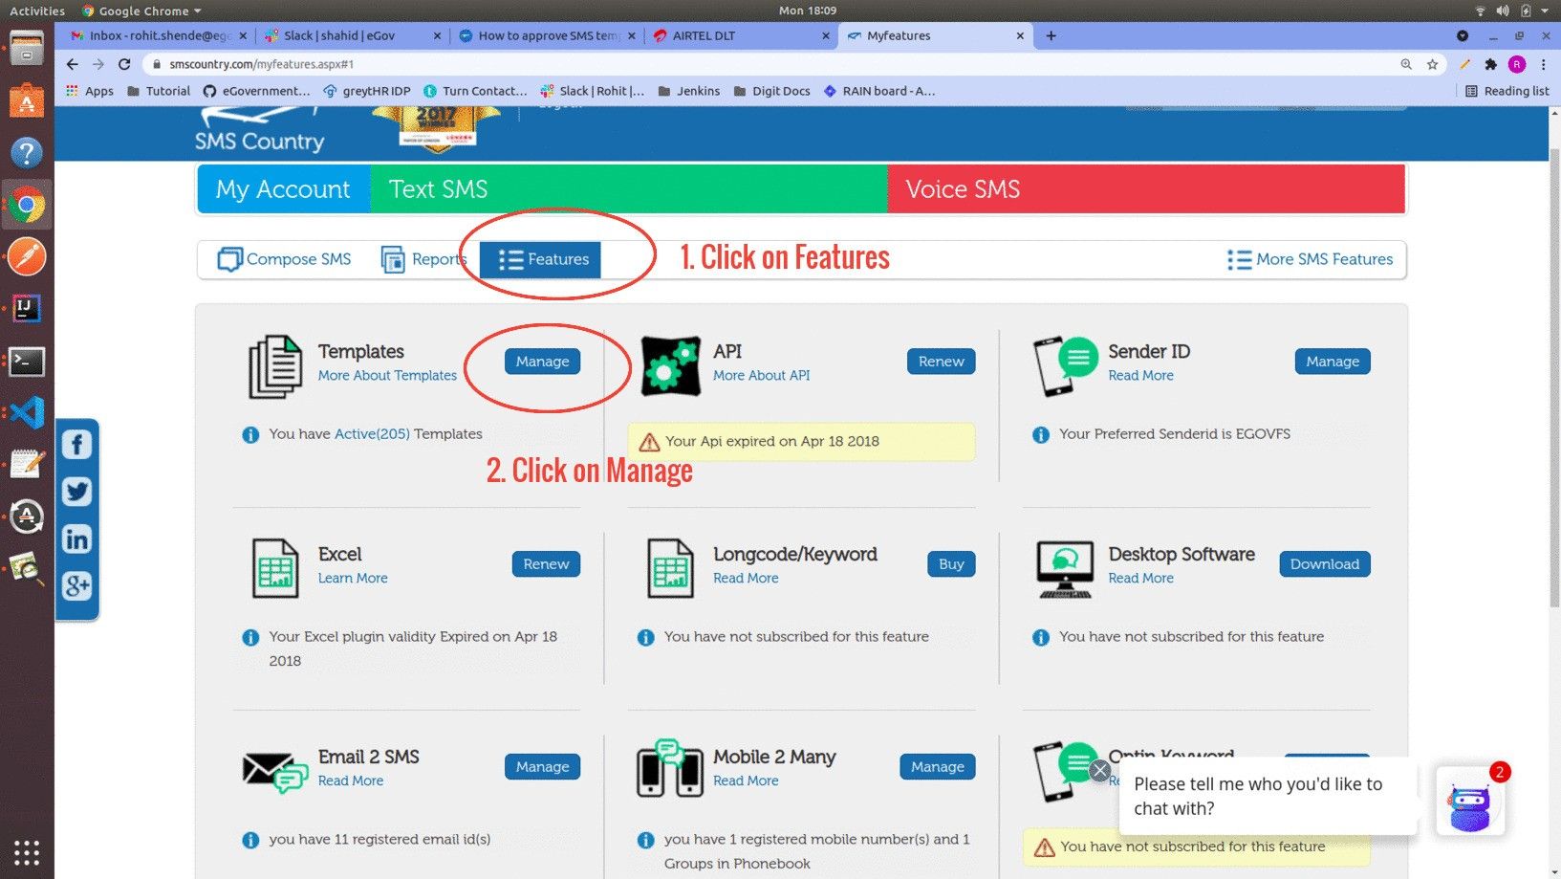Expand More SMS Features list
Viewport: 1561px width, 879px height.
(x=1311, y=259)
